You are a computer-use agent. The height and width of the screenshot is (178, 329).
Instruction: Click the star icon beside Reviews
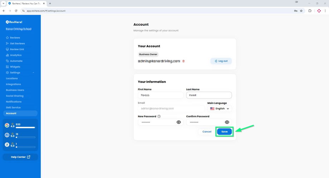click(x=8, y=38)
